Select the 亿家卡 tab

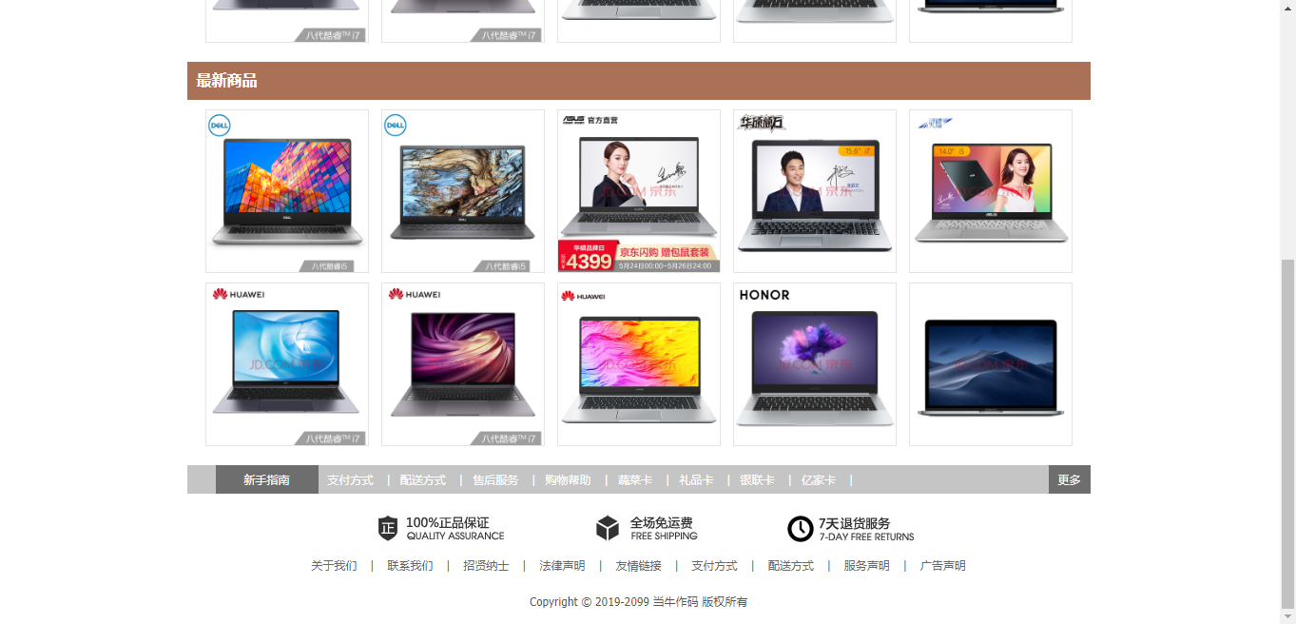tap(819, 480)
